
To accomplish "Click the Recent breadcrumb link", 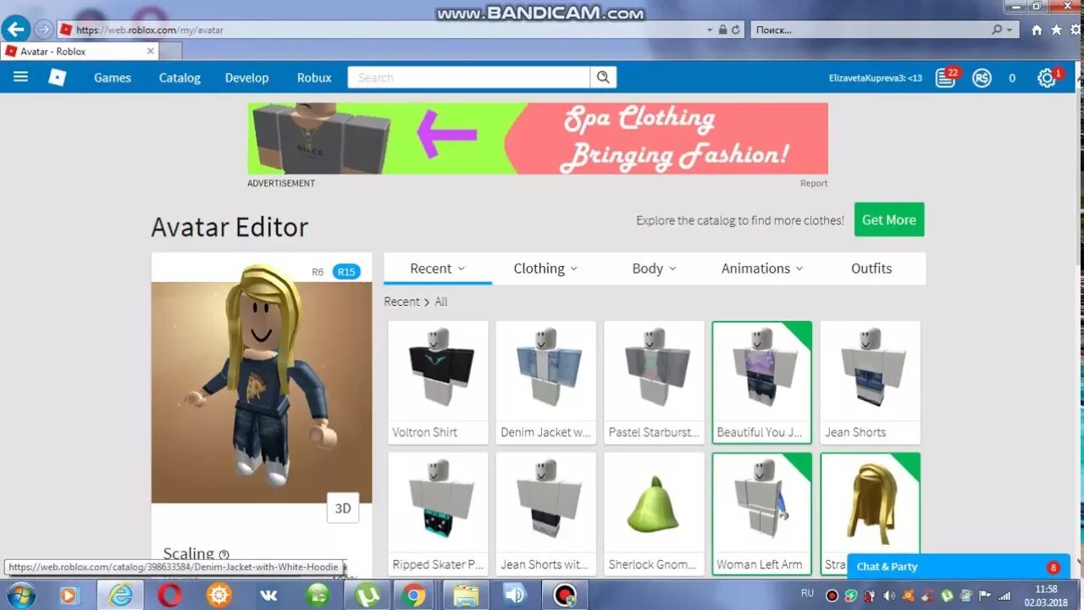I will (401, 302).
